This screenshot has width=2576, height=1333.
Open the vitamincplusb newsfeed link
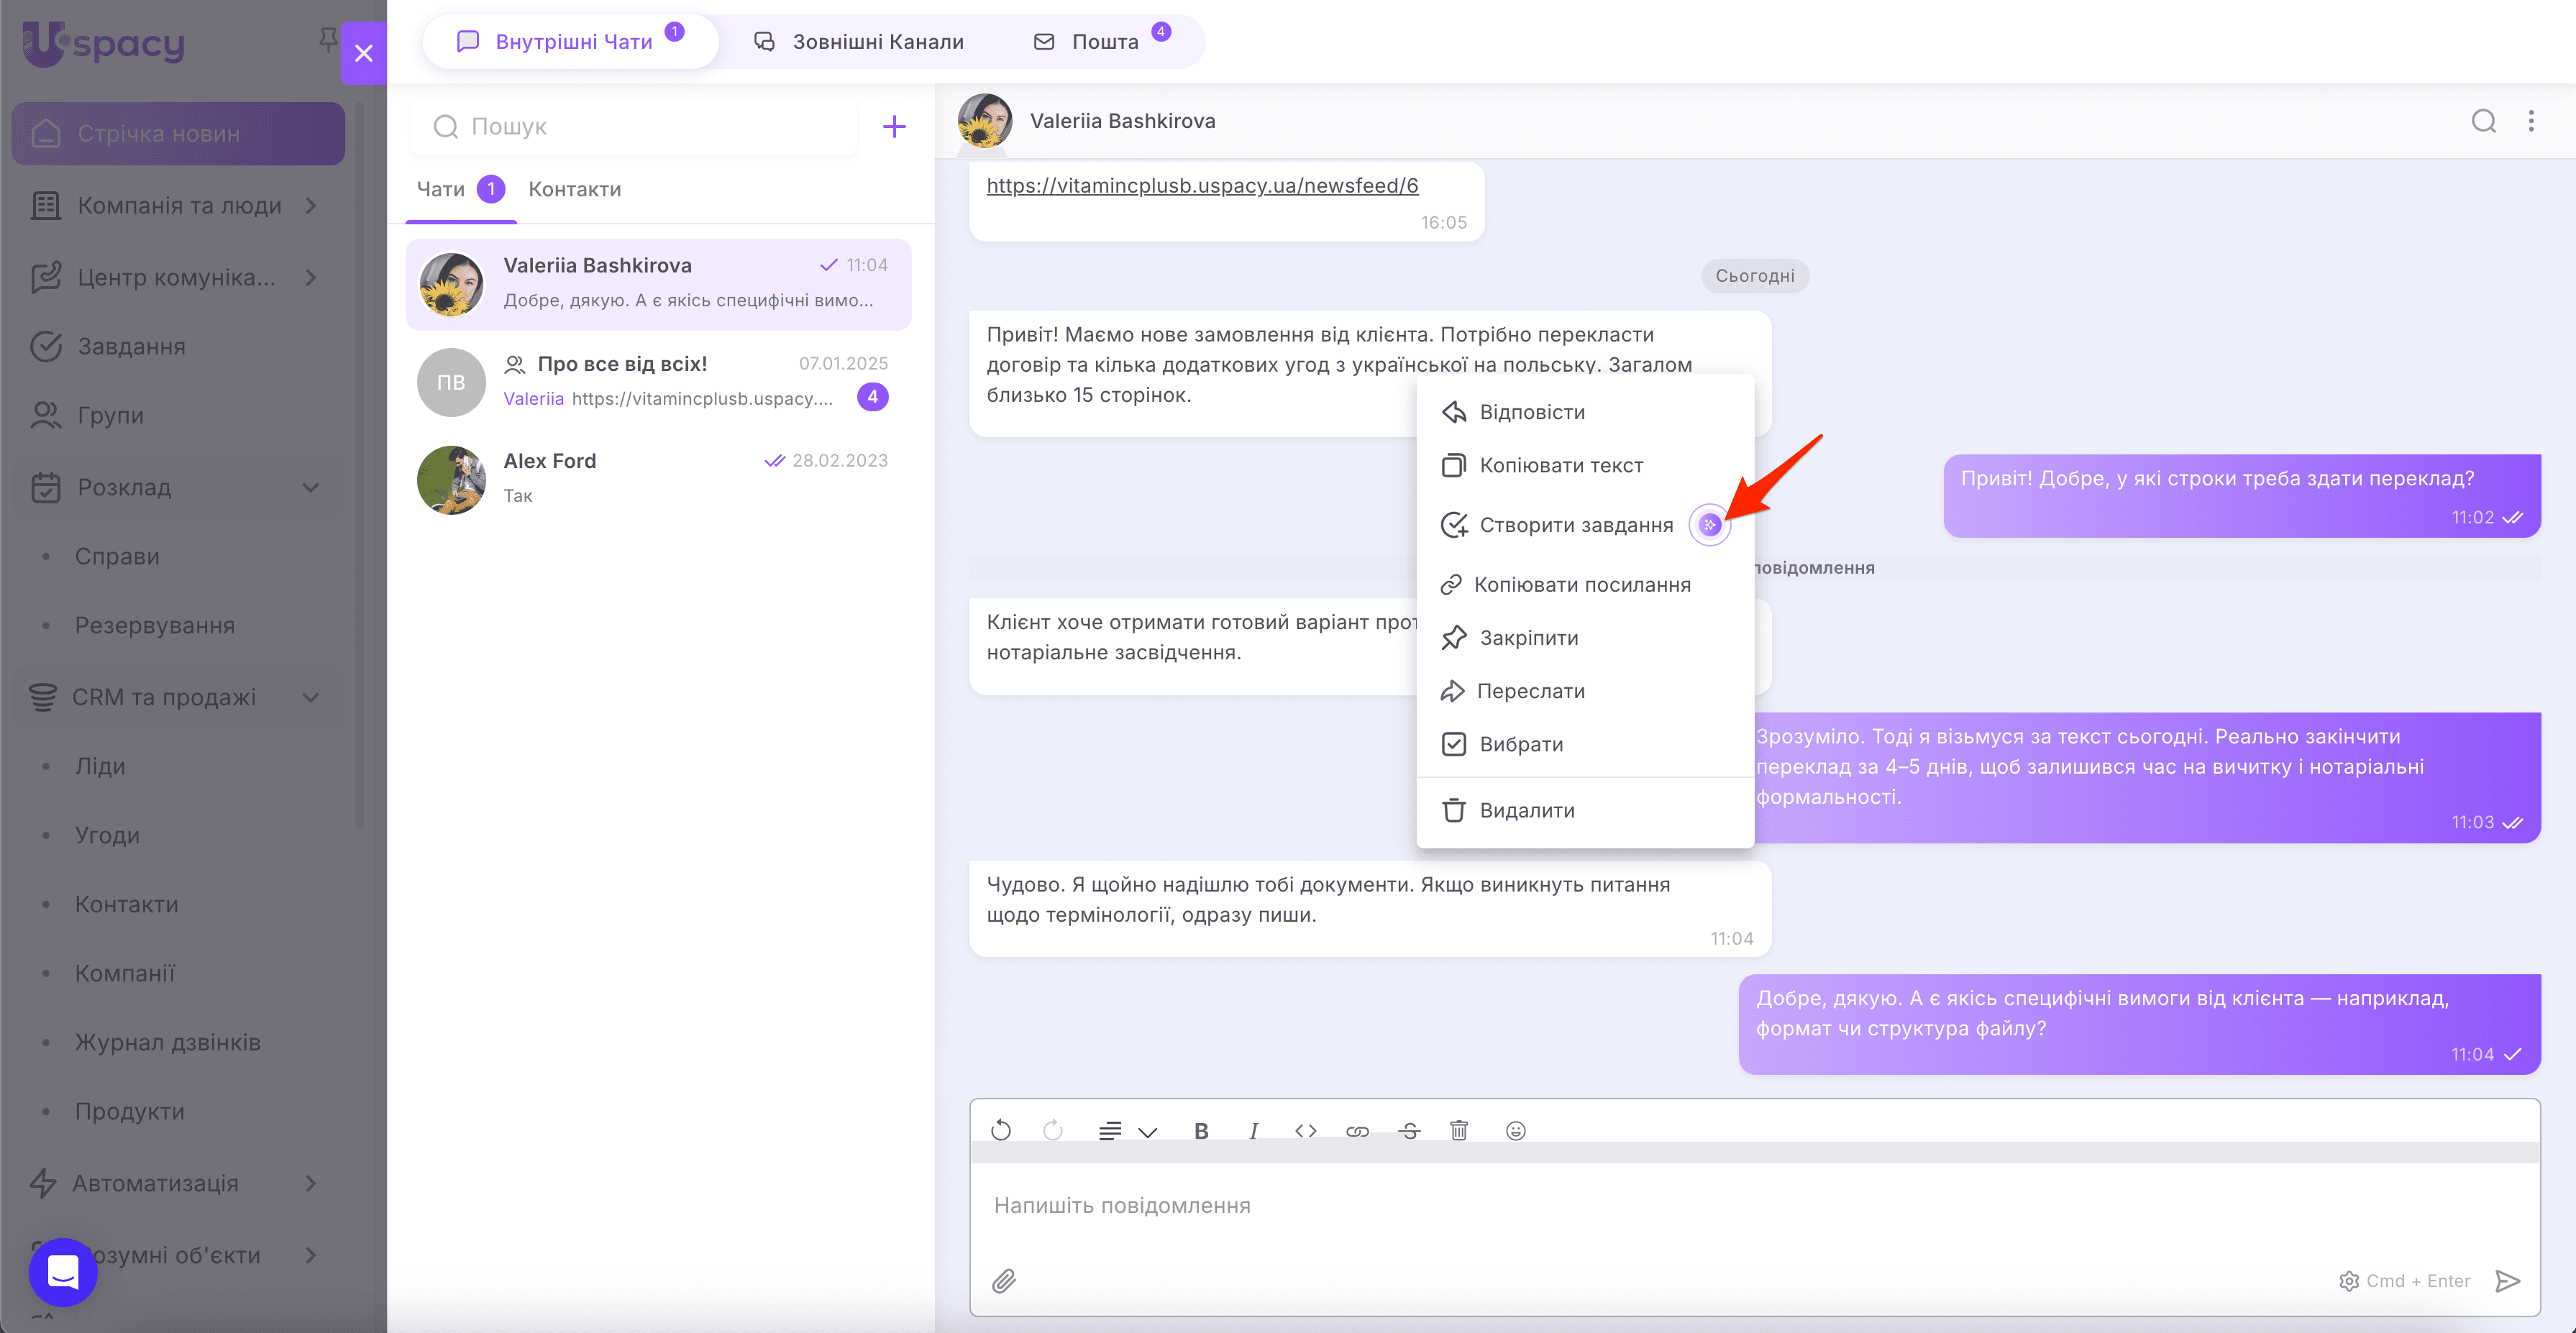click(x=1202, y=185)
